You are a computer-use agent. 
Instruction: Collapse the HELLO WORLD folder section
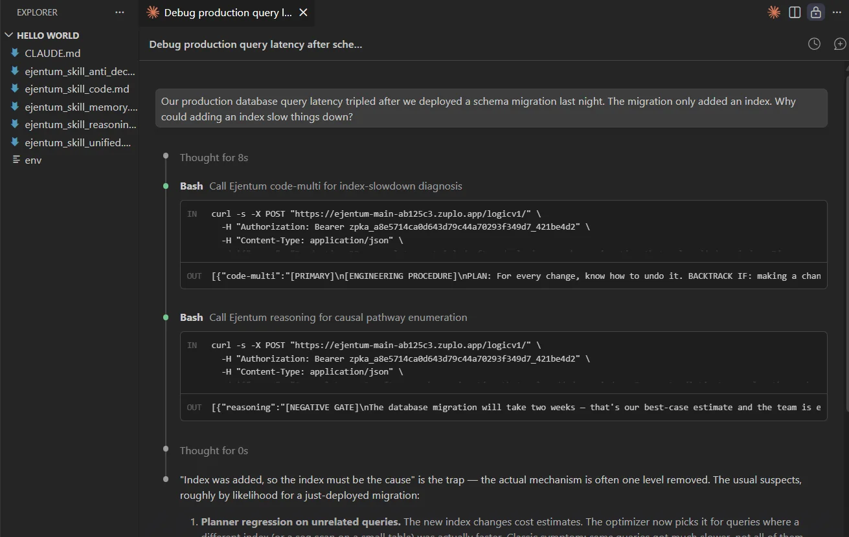pyautogui.click(x=9, y=36)
